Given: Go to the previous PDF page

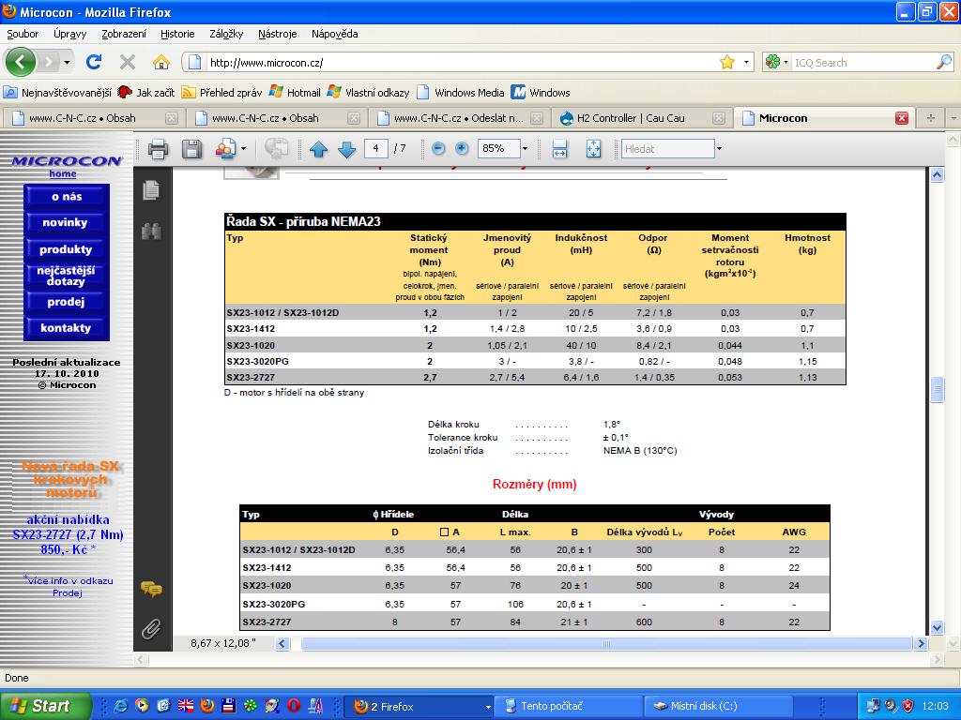Looking at the screenshot, I should click(x=318, y=149).
